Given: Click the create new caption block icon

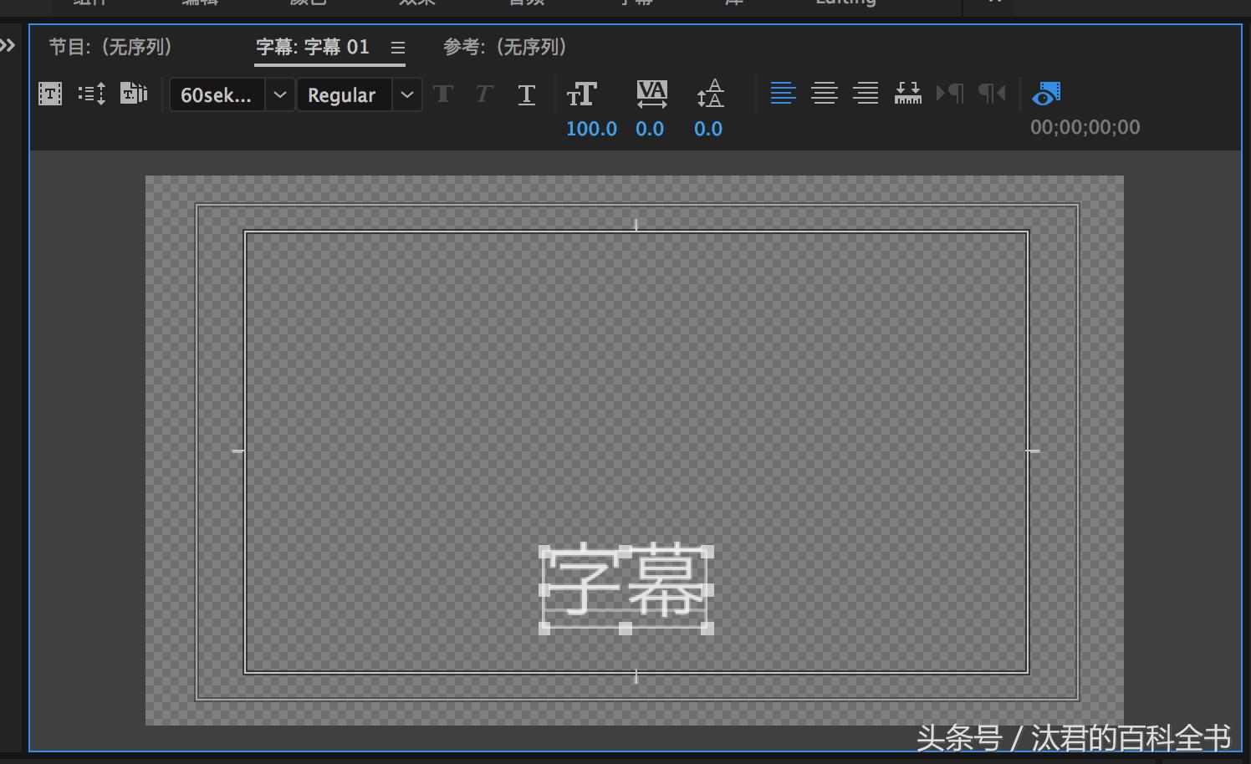Looking at the screenshot, I should click(x=49, y=94).
